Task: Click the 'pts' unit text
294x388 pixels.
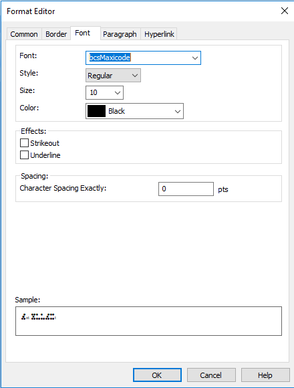Action: [223, 190]
